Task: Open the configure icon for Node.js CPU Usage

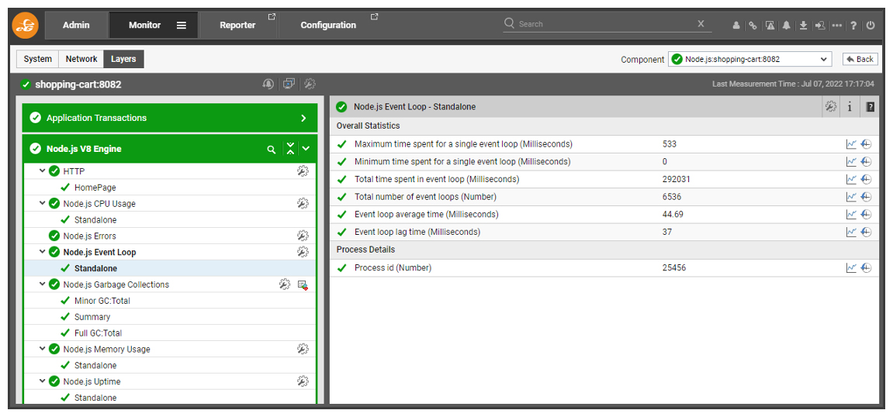Action: point(303,203)
